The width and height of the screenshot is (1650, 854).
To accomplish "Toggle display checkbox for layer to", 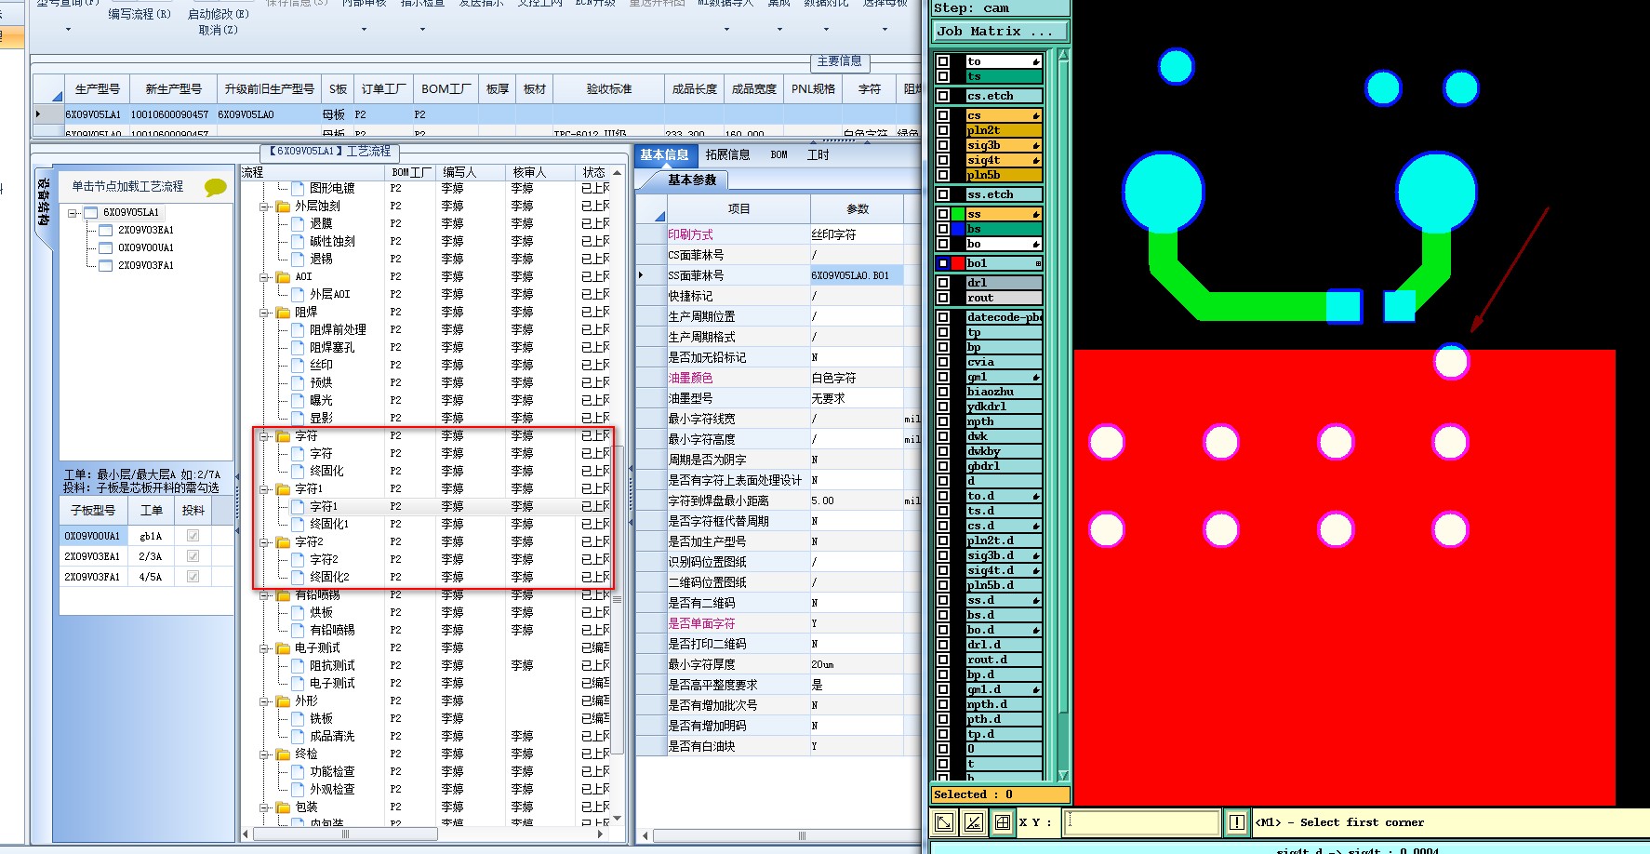I will 943,61.
